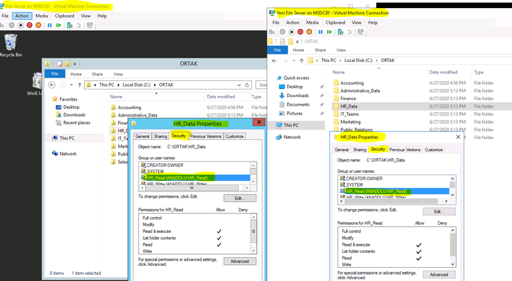This screenshot has width=512, height=281.
Task: Open View menu in Yeni File Server connection window
Action: click(357, 23)
